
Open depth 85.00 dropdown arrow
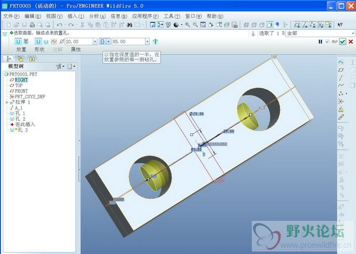[x=147, y=42]
